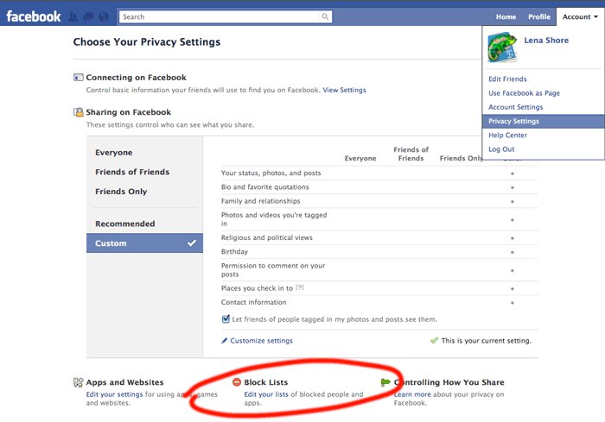Viewport: 605px width, 422px height.
Task: Open Learn more about privacy link
Action: click(412, 394)
